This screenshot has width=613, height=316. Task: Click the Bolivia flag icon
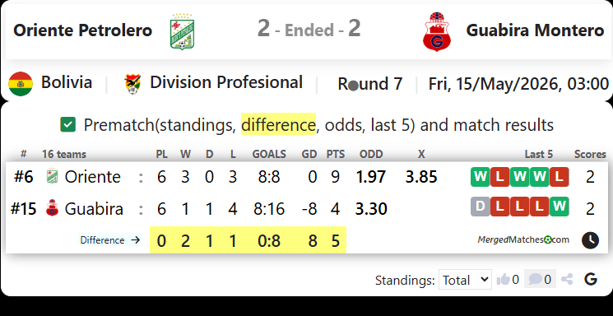pos(21,84)
